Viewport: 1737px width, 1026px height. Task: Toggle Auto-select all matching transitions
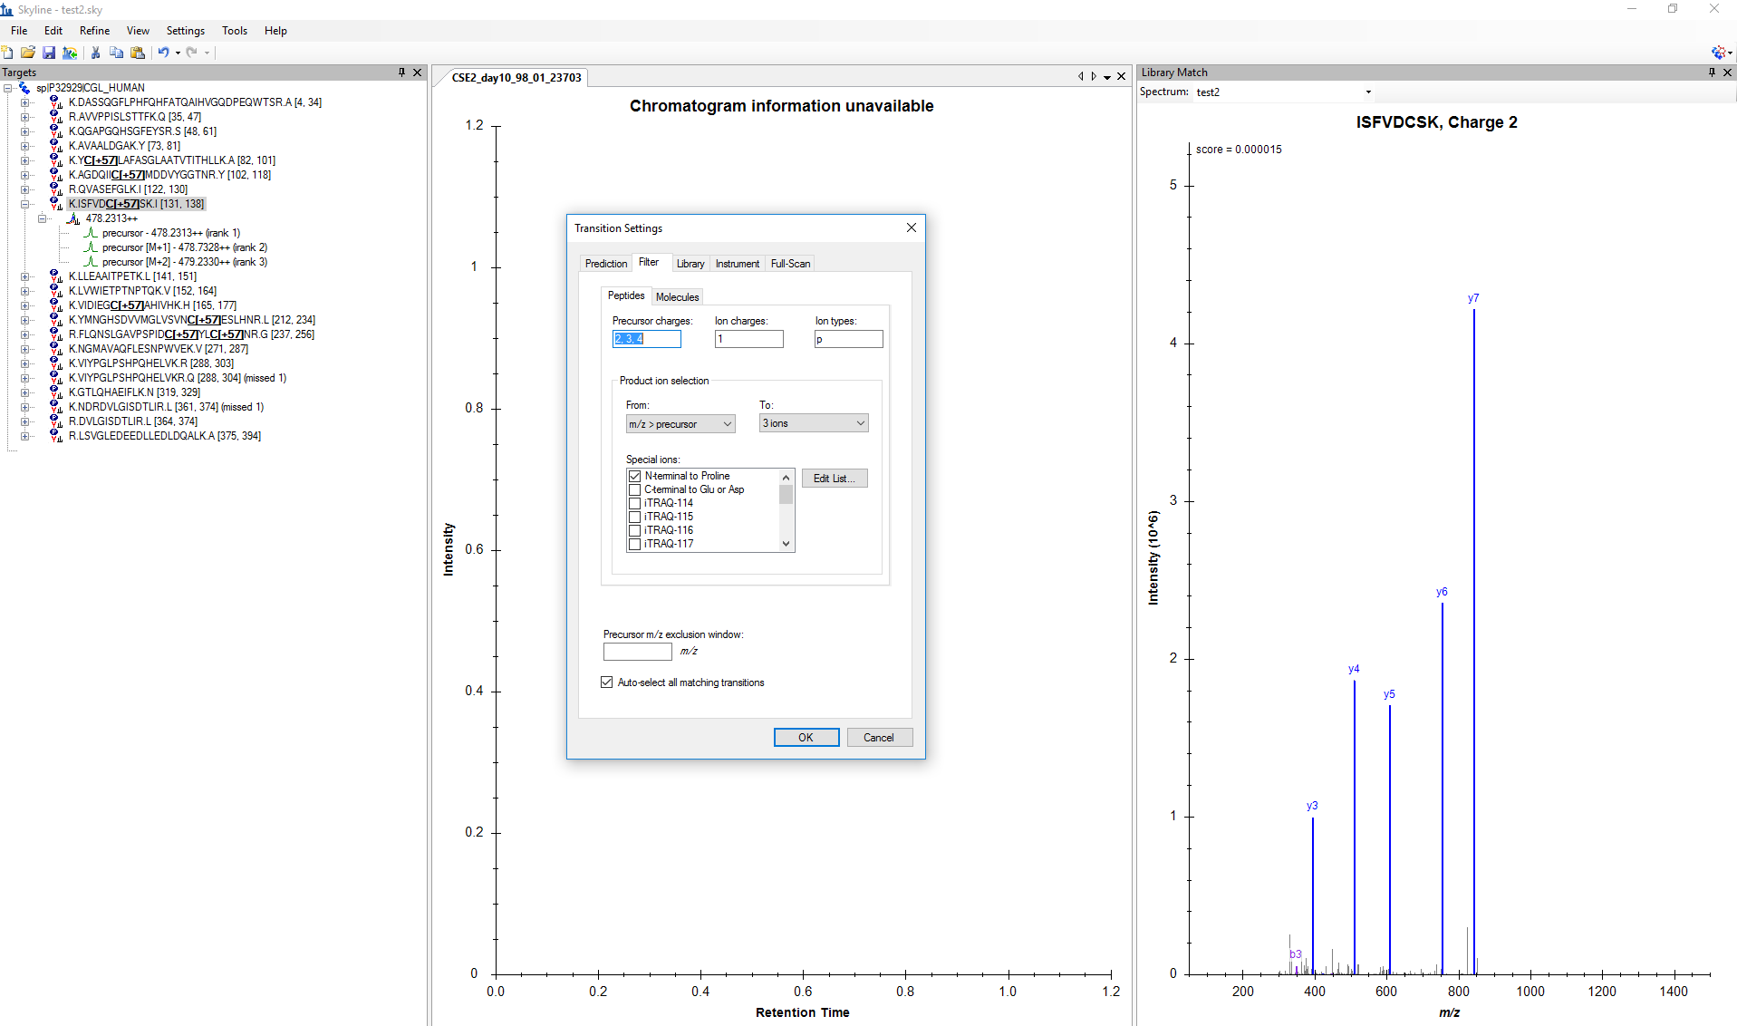pos(607,682)
